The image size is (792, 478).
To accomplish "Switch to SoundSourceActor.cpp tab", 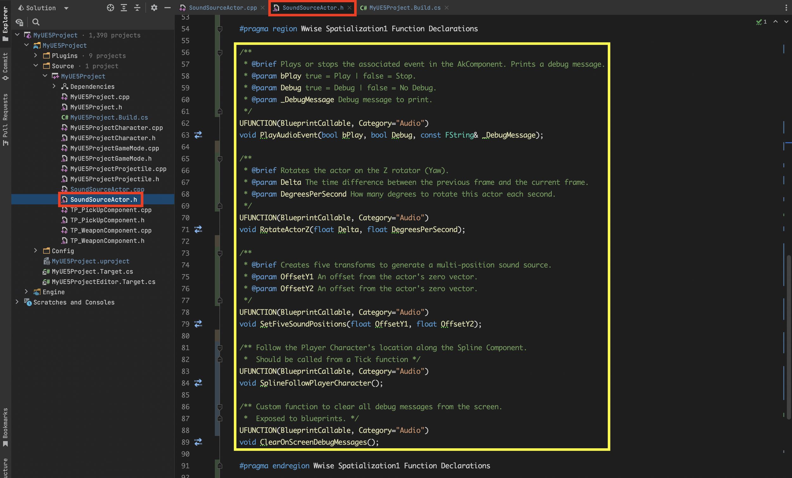I will pos(222,8).
